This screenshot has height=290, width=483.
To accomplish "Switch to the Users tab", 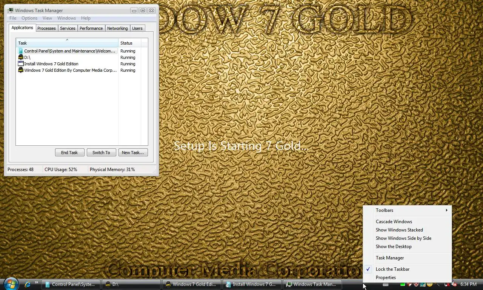I will click(x=137, y=28).
